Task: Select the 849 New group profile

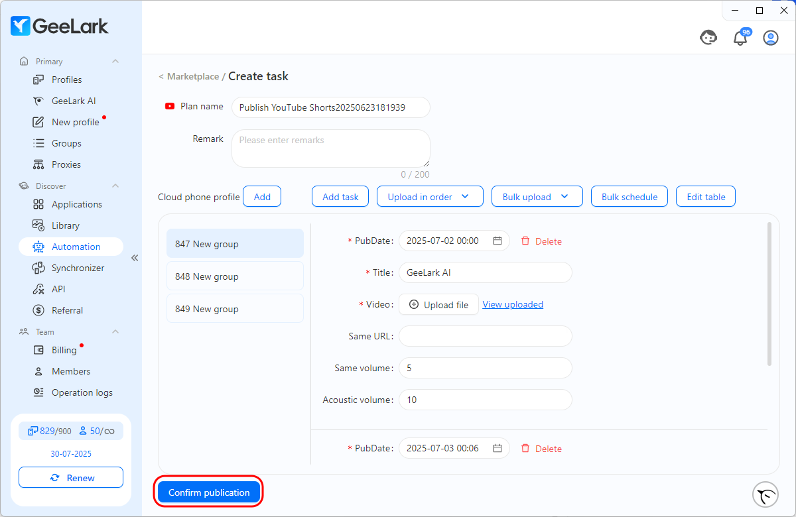Action: pos(235,309)
